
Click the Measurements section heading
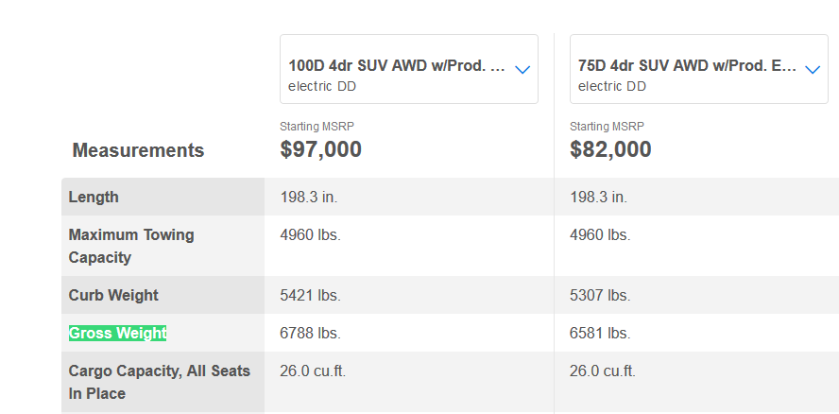click(138, 150)
